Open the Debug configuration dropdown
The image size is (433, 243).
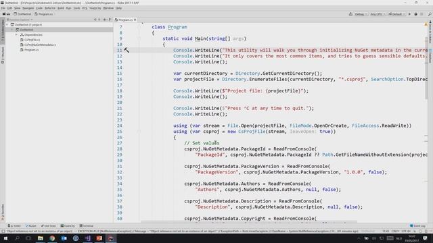pos(361,14)
